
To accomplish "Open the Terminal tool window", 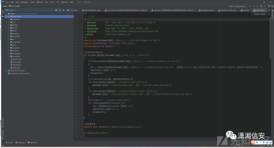I will click(32, 143).
